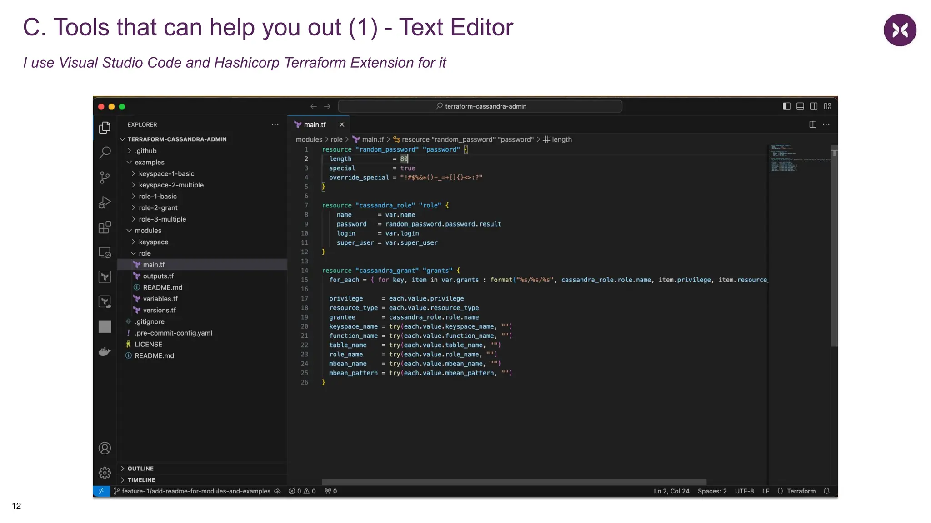Click the remote window indicator in status bar
This screenshot has width=931, height=523.
coord(101,491)
